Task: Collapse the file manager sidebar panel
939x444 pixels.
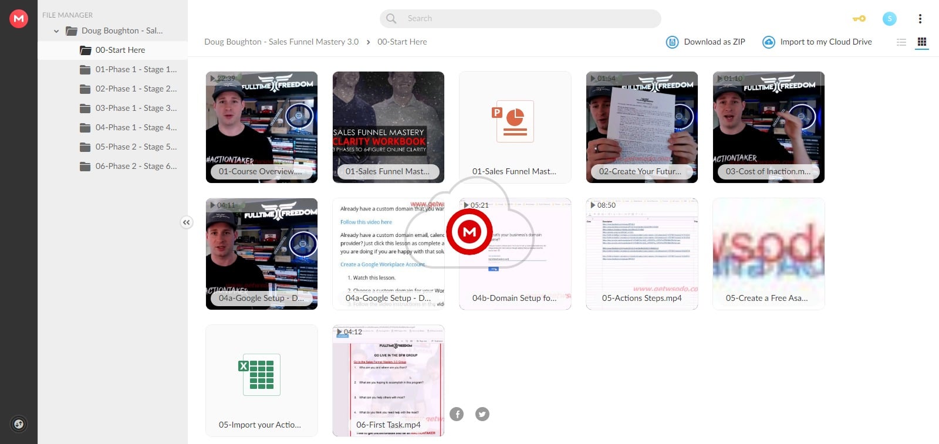Action: tap(186, 222)
